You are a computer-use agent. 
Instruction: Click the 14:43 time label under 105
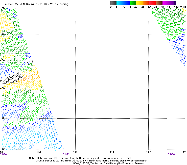(x=4, y=154)
